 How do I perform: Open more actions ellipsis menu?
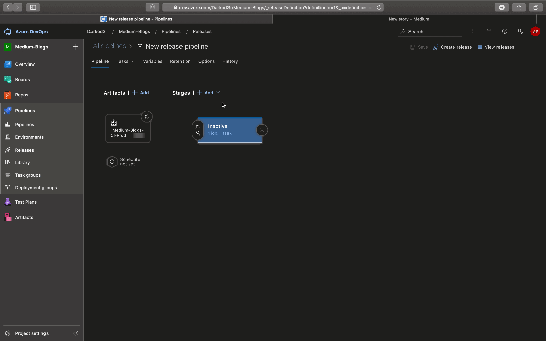pyautogui.click(x=523, y=47)
